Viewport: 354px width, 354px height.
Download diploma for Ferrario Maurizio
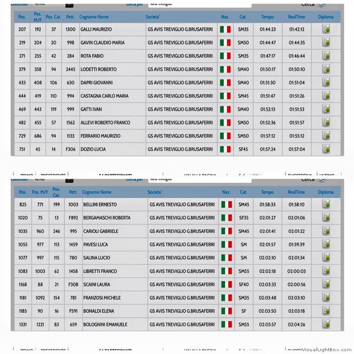326,136
